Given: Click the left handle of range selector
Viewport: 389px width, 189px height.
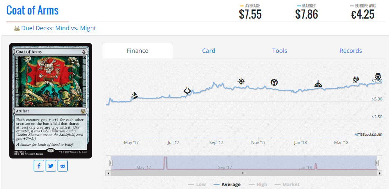Looking at the screenshot, I should pyautogui.click(x=111, y=163).
